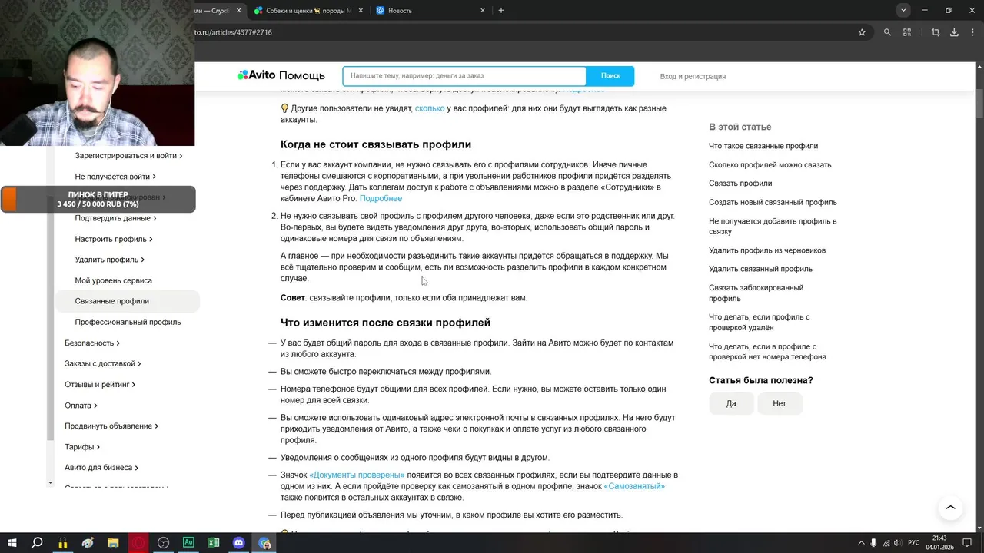Click the scroll-to-top round arrow button
Screen dimensions: 984x553
pyautogui.click(x=950, y=508)
